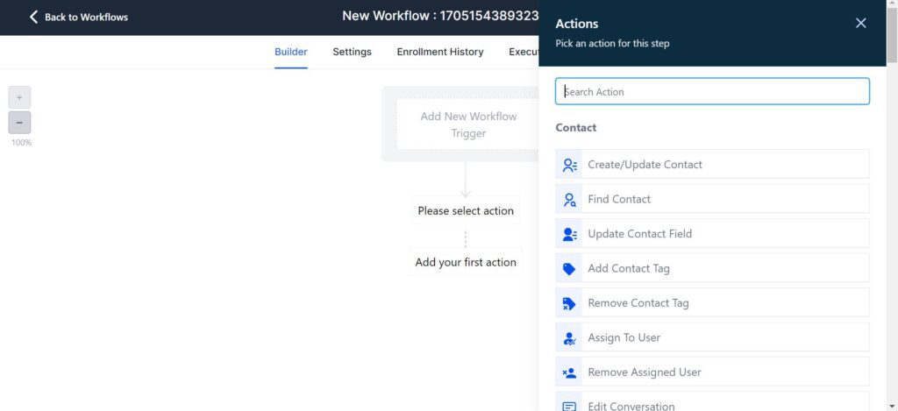Zoom in the workflow canvas

19,97
